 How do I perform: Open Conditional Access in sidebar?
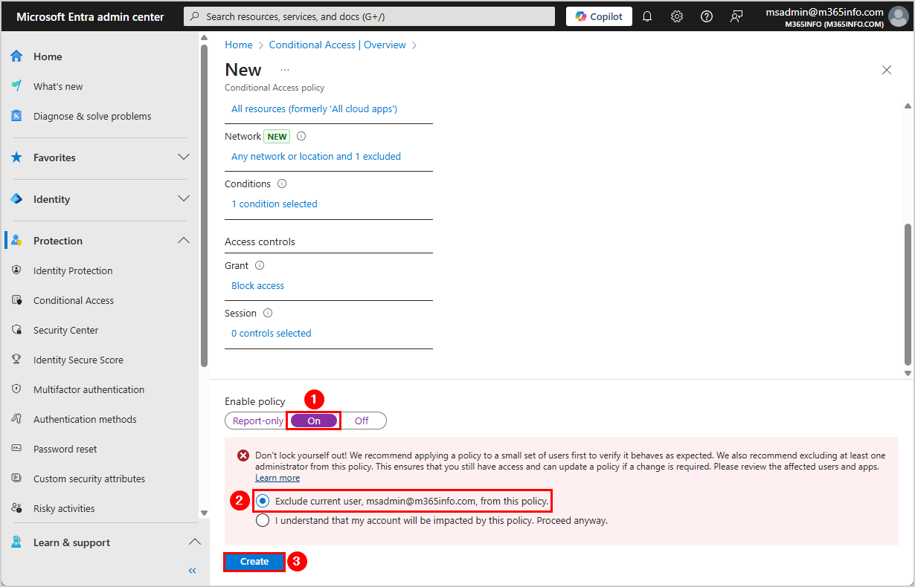(x=74, y=300)
